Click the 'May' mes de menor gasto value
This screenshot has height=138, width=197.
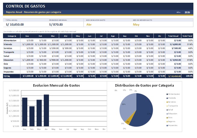[x=136, y=25]
